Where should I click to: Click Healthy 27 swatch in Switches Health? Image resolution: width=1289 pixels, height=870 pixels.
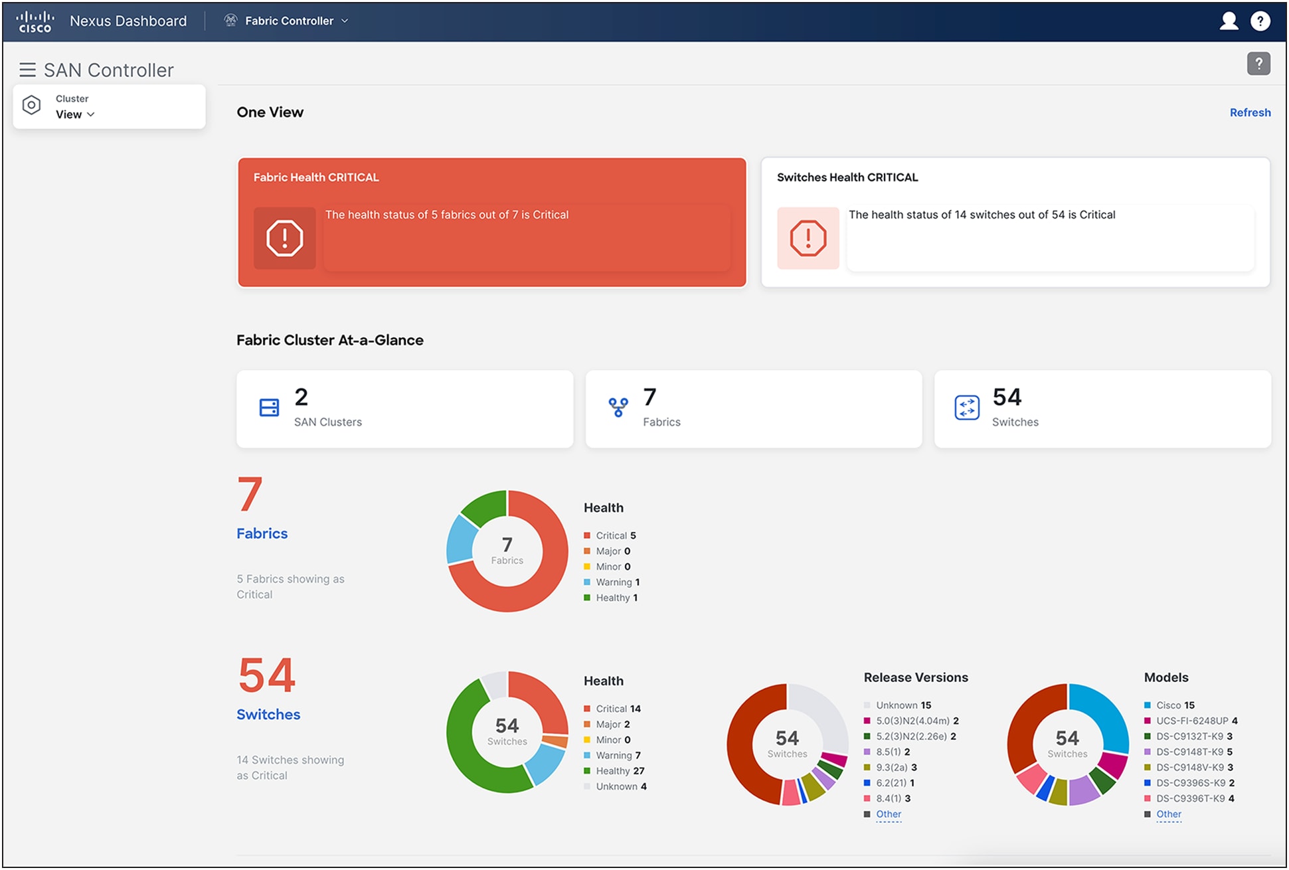pos(587,771)
